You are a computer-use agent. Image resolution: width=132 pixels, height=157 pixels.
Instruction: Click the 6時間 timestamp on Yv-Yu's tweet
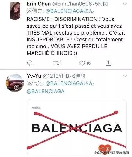pyautogui.click(x=79, y=76)
